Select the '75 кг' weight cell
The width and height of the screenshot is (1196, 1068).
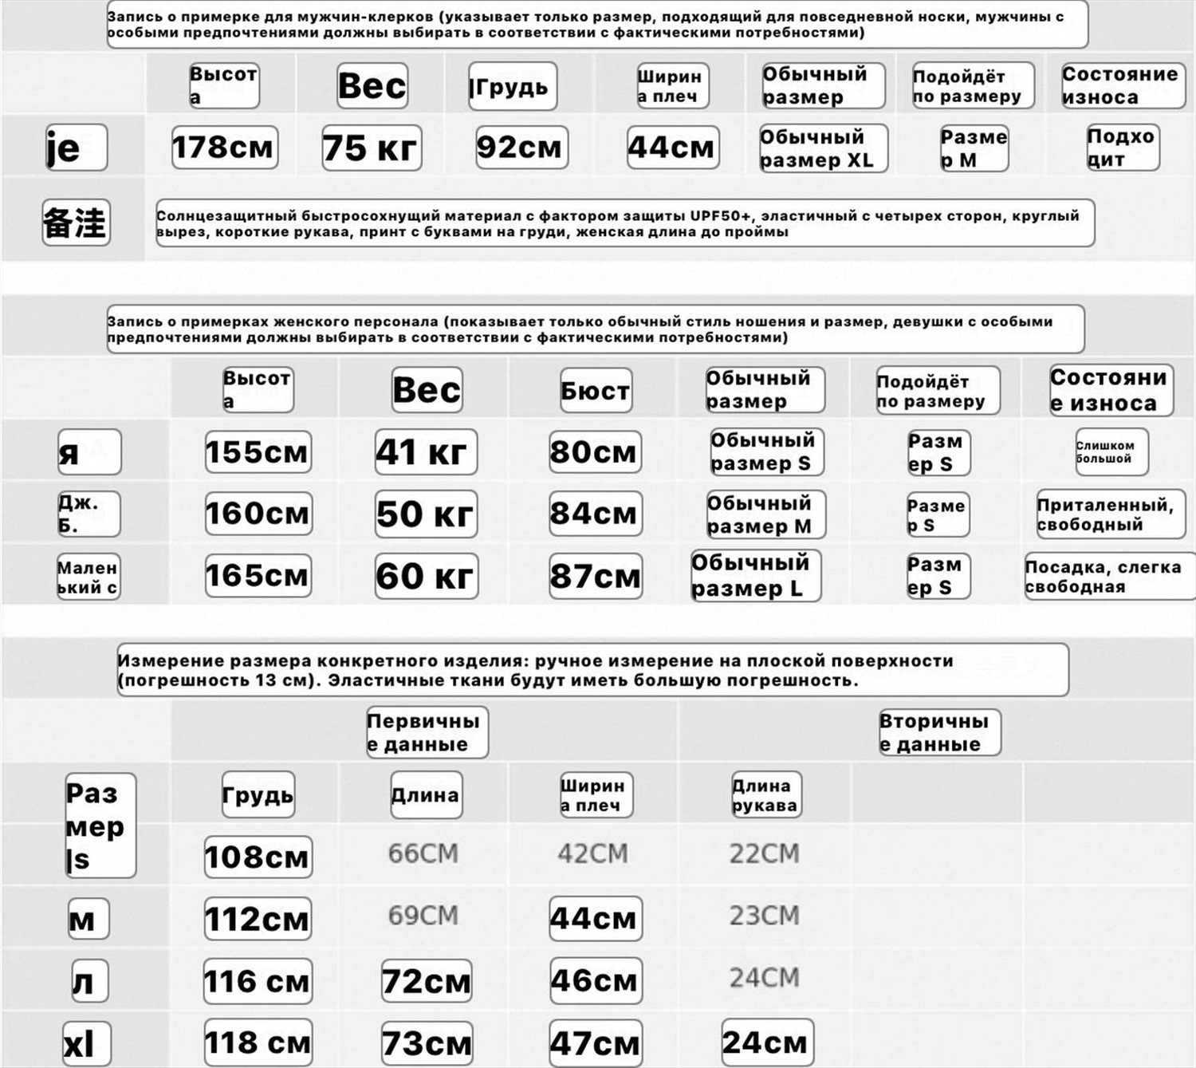click(372, 148)
